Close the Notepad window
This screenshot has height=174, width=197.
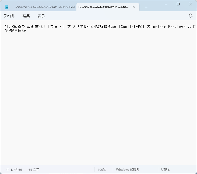click(191, 4)
